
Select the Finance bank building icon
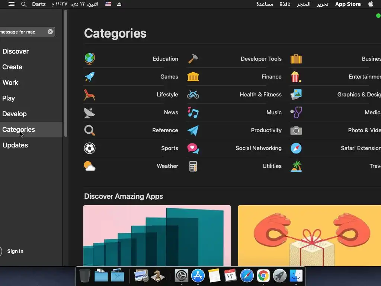pos(193,77)
